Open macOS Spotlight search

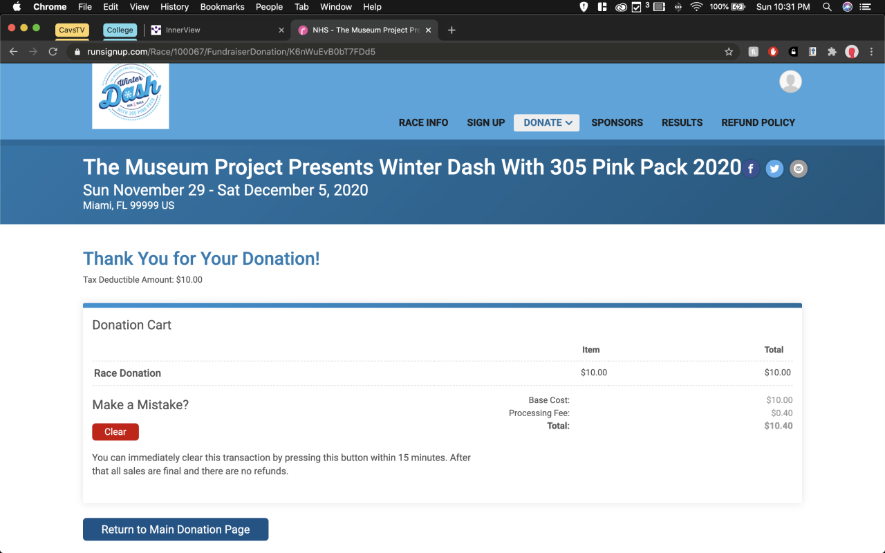click(827, 7)
